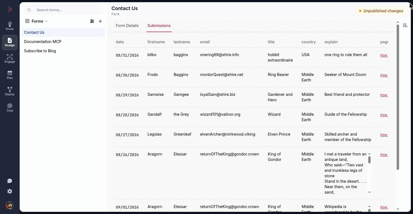Add a new form with plus icon
413x214 pixels.
pos(100,21)
